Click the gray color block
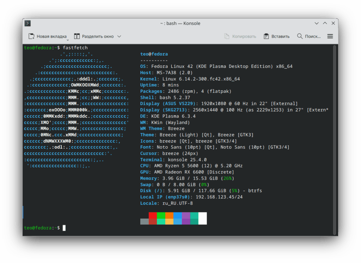Viewport: 361px width, 263px height. click(144, 222)
